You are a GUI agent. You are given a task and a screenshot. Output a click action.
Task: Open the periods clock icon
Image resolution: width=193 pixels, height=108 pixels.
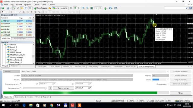click(111, 8)
